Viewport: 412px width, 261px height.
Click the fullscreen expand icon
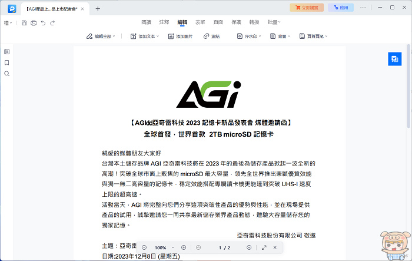(264, 247)
